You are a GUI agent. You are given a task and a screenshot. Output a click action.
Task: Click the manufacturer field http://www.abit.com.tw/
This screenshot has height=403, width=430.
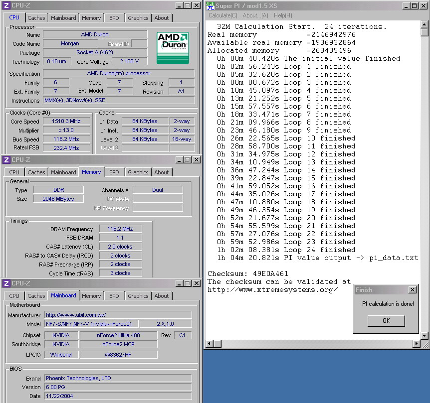coord(118,315)
